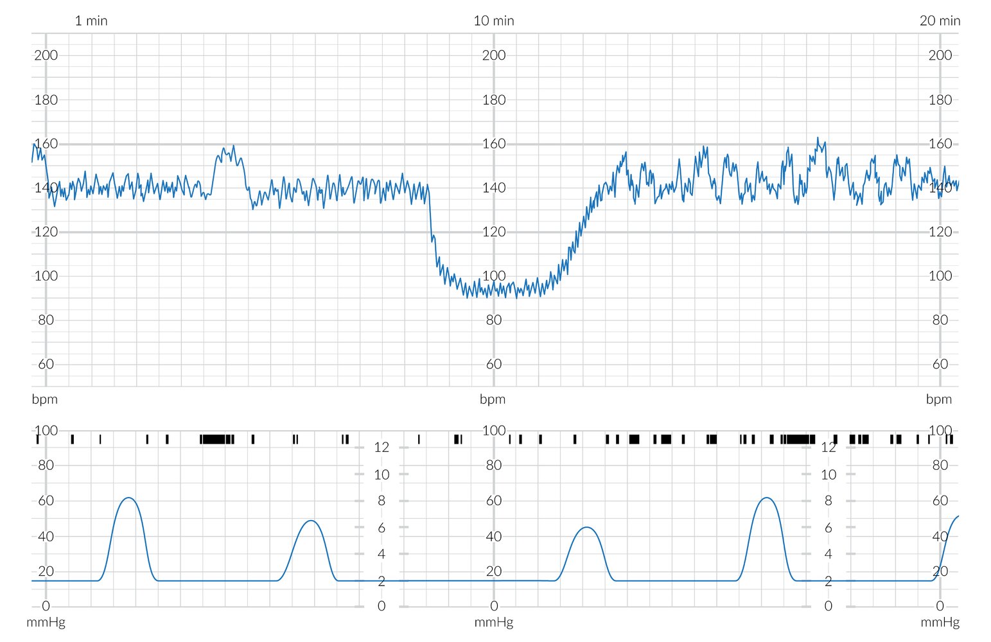Select the bpm unit label under 1 min

[45, 399]
